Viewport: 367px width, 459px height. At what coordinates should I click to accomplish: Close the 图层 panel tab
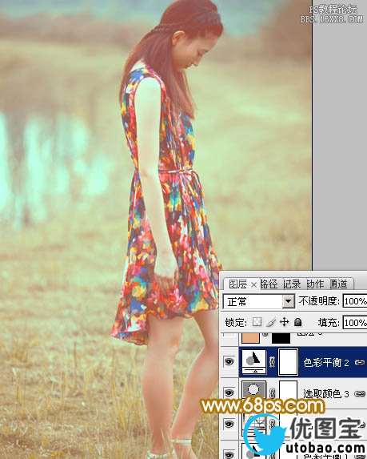point(253,284)
